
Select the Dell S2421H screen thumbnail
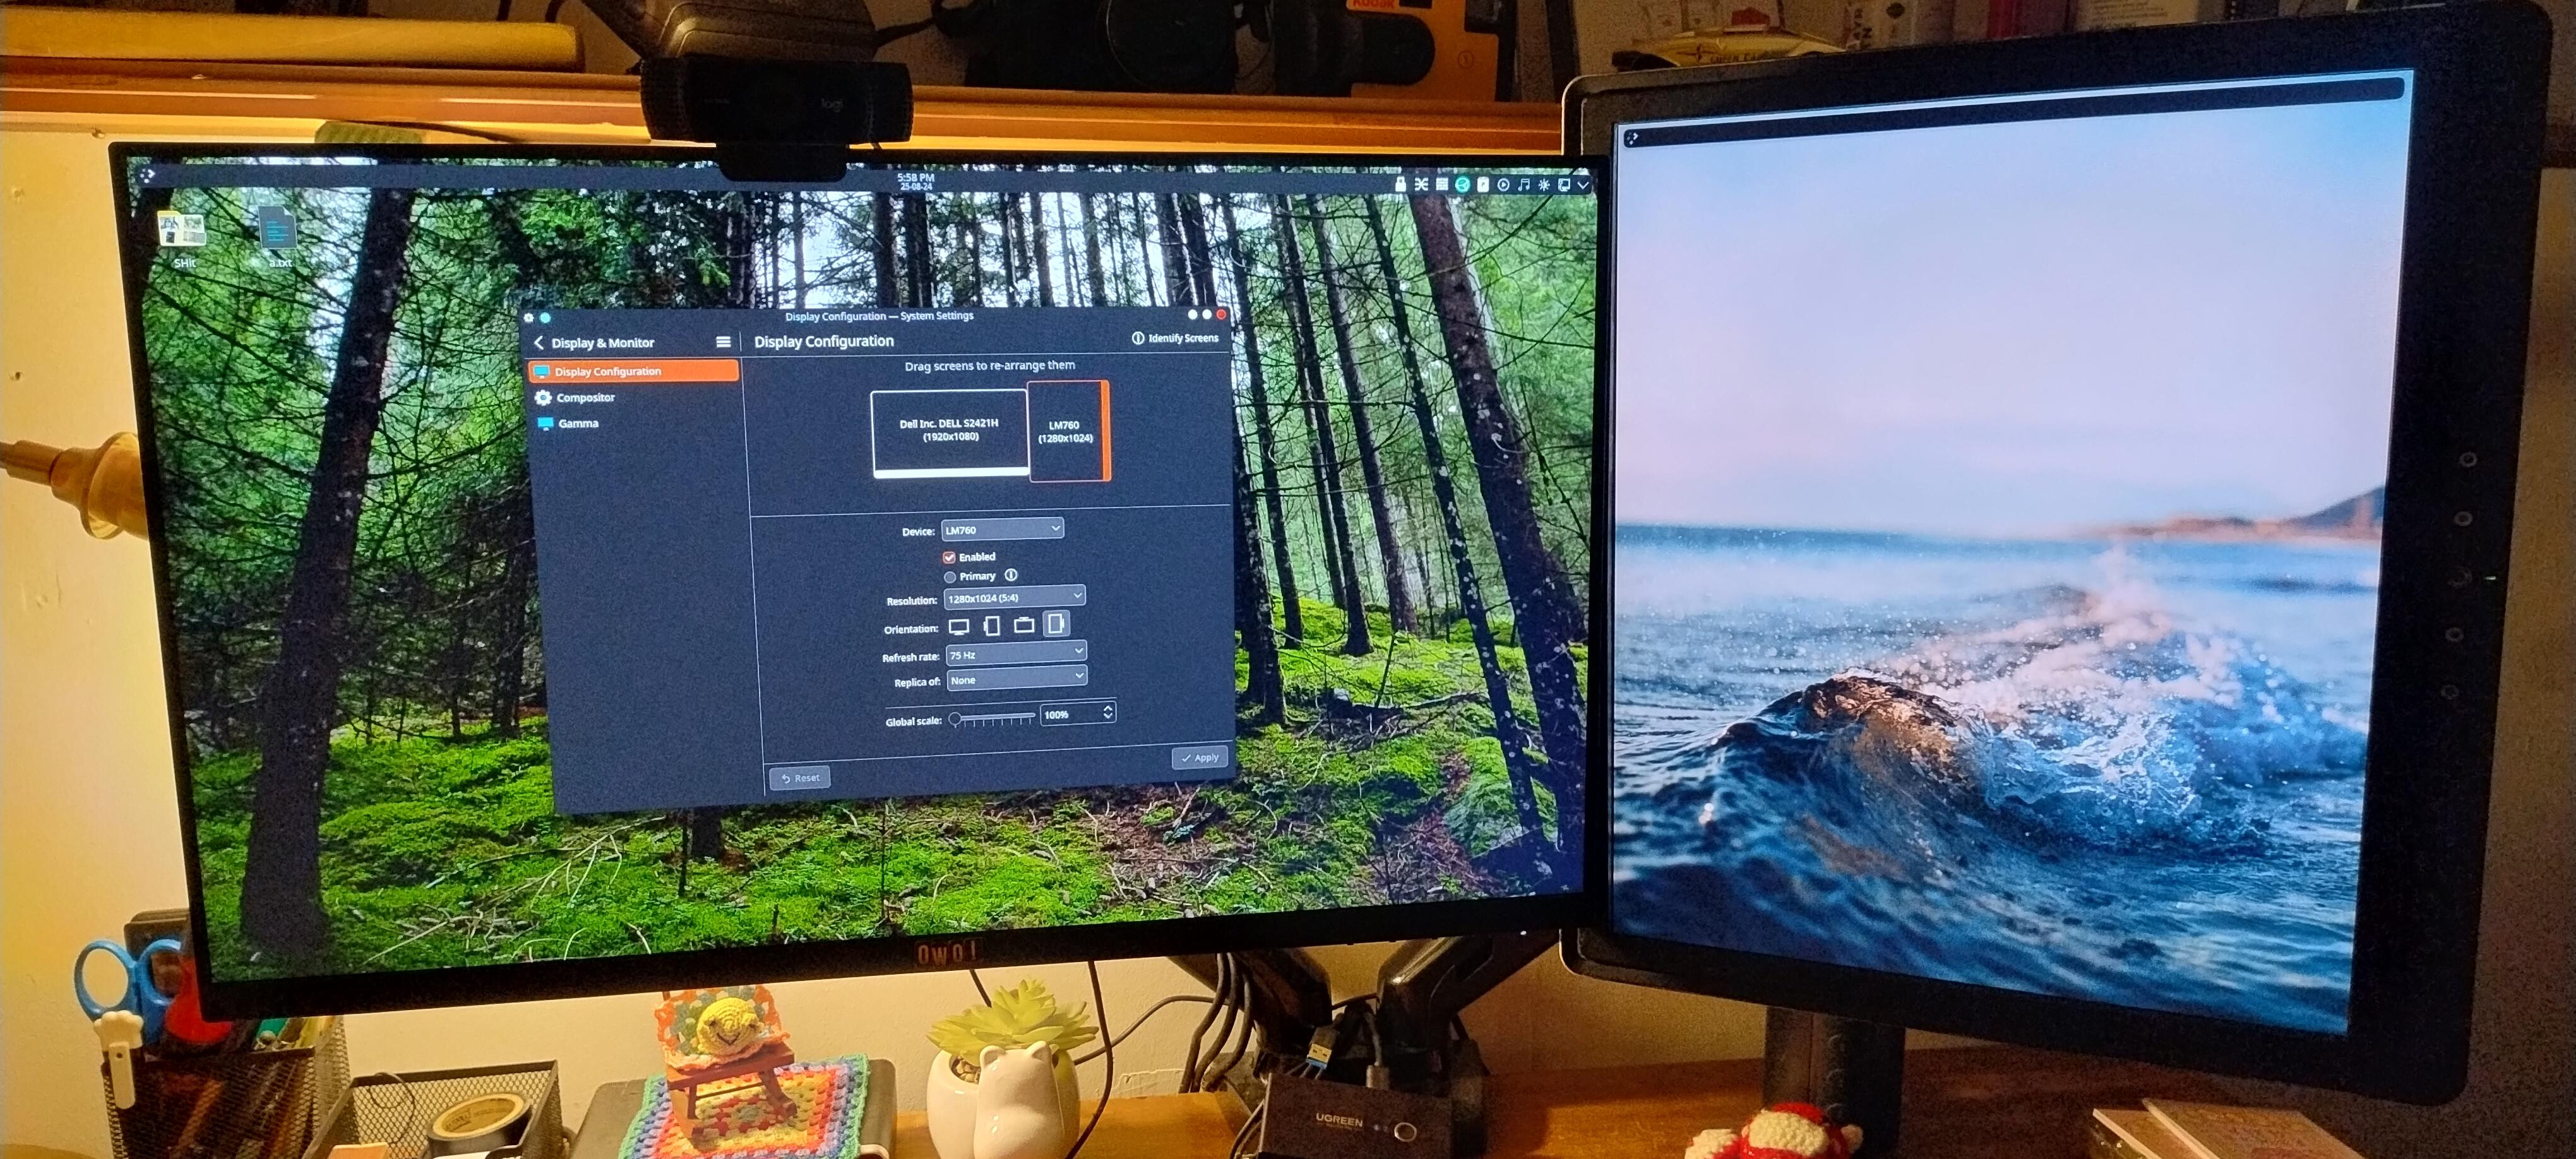949,432
